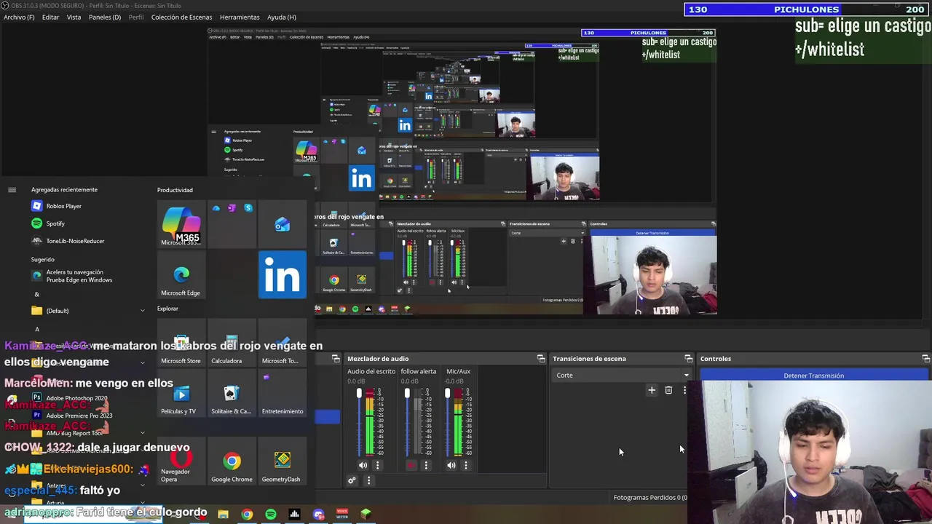
Task: Open Audio del escritorio options menu
Action: tap(377, 465)
